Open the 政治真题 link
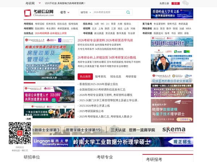This screenshot has width=217, height=162. [99, 33]
